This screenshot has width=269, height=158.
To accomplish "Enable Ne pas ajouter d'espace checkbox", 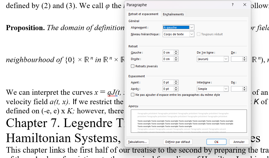I will [132, 95].
